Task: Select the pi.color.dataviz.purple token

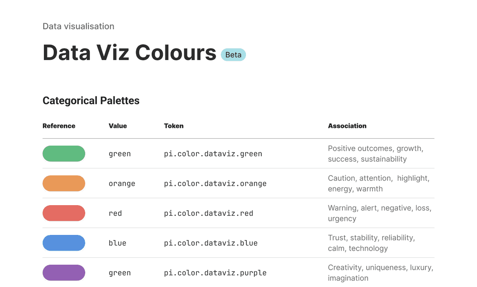Action: pyautogui.click(x=215, y=273)
